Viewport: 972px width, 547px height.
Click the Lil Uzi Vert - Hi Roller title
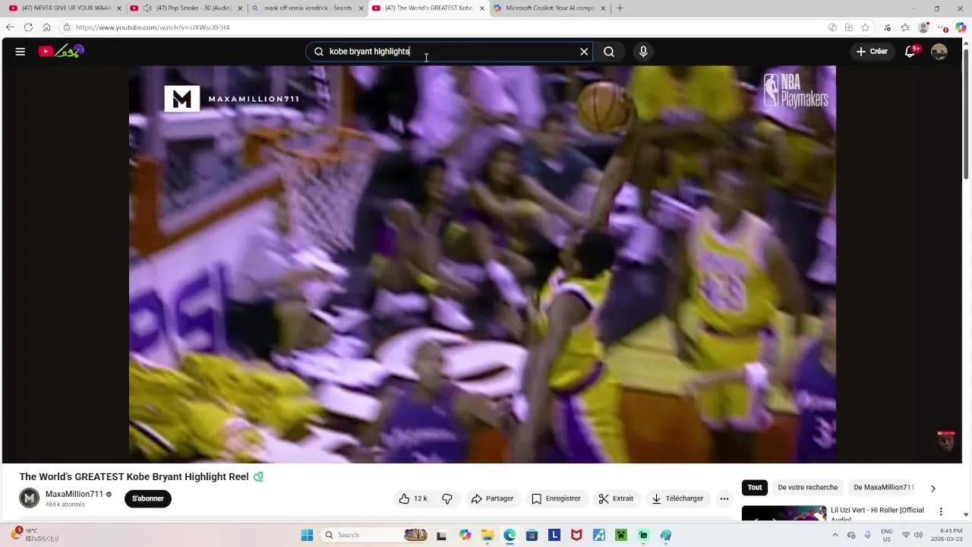point(877,514)
